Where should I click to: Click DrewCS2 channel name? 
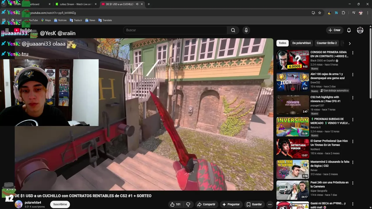315,82
